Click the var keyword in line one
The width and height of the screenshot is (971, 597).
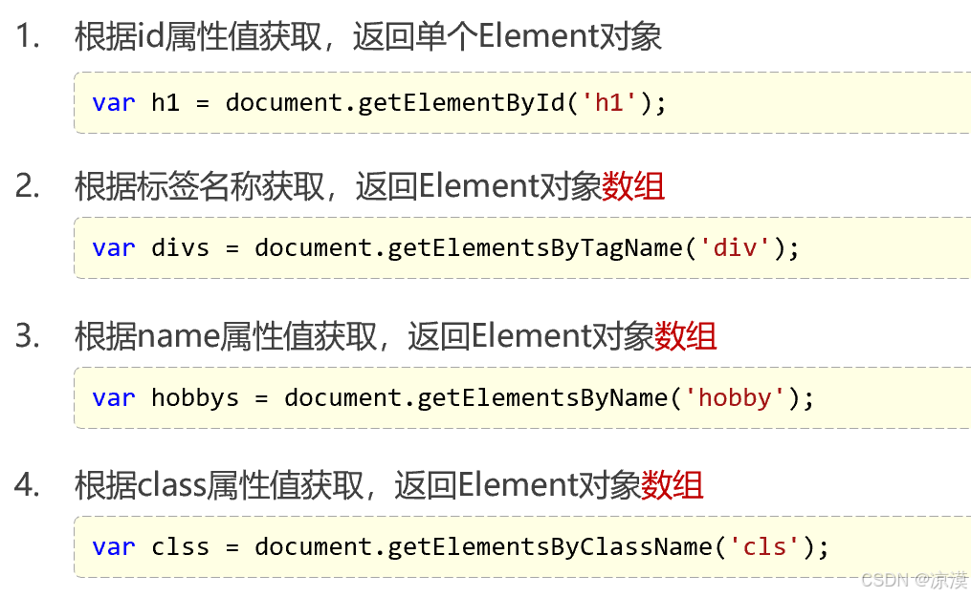point(113,102)
